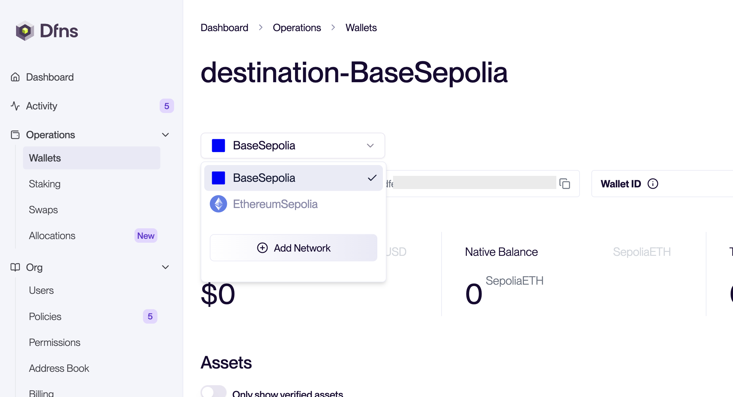
Task: Click the Dfns logo icon
Action: (25, 31)
